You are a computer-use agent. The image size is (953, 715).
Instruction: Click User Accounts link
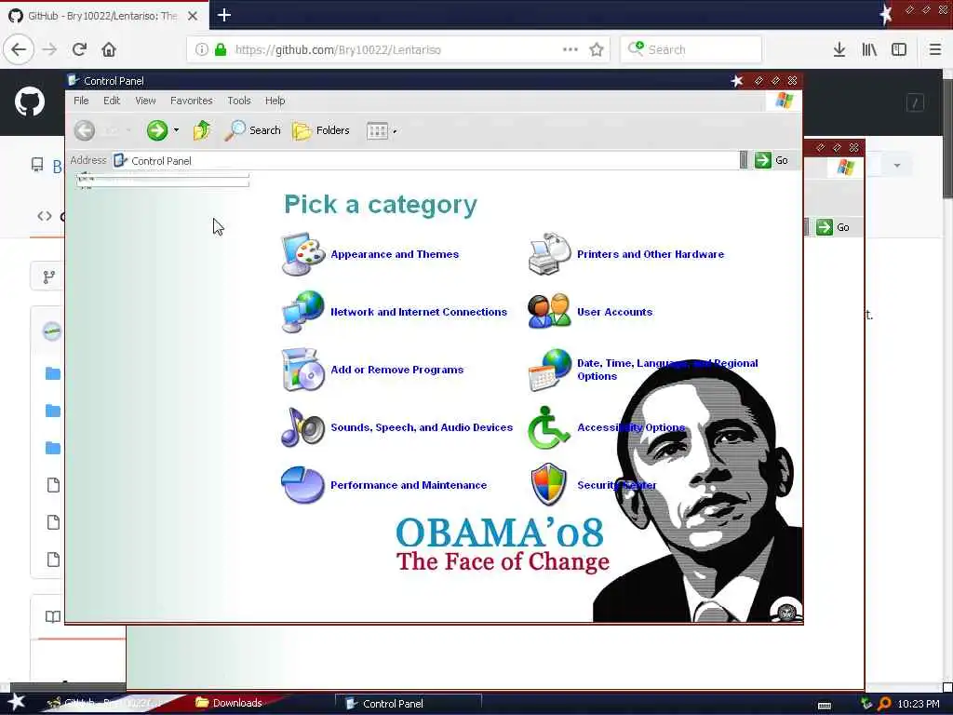[614, 312]
